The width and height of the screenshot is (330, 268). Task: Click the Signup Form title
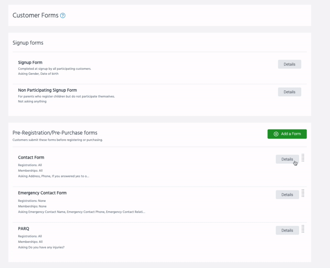click(x=30, y=63)
